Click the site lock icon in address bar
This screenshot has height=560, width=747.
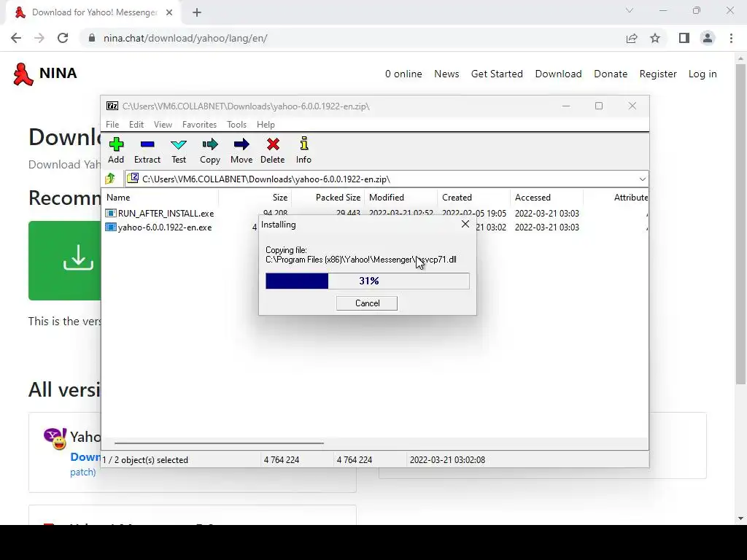[x=91, y=38]
